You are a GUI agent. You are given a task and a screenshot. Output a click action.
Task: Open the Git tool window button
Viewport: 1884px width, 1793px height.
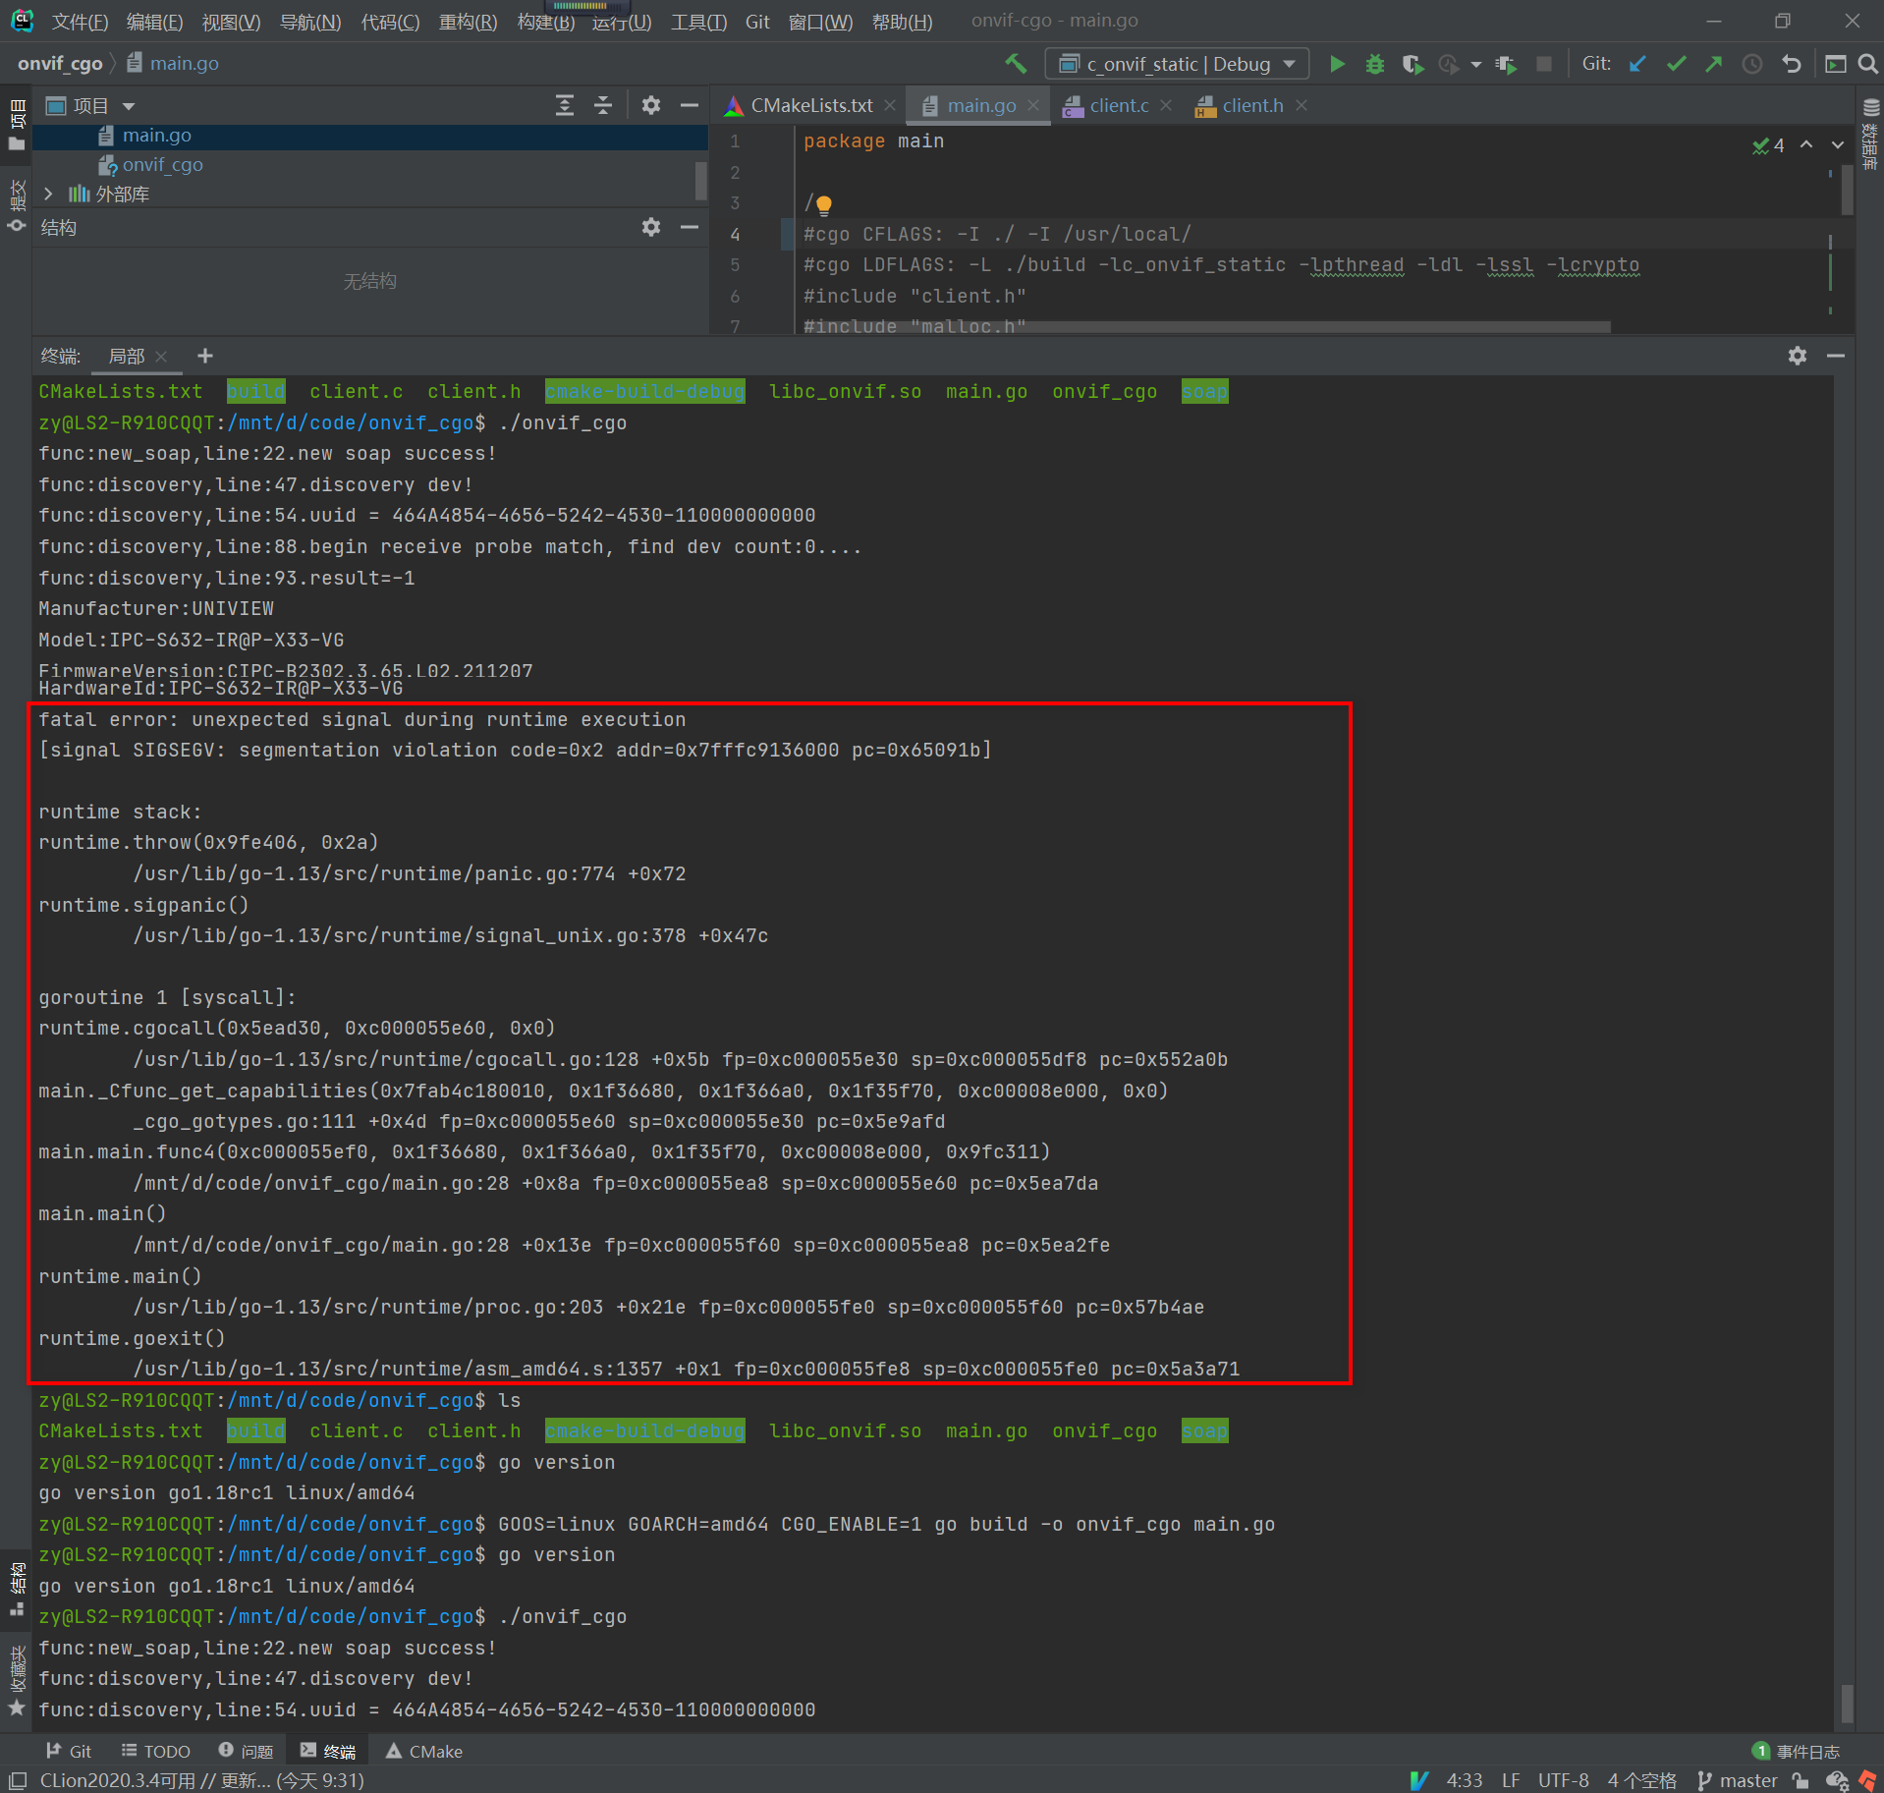coord(69,1751)
